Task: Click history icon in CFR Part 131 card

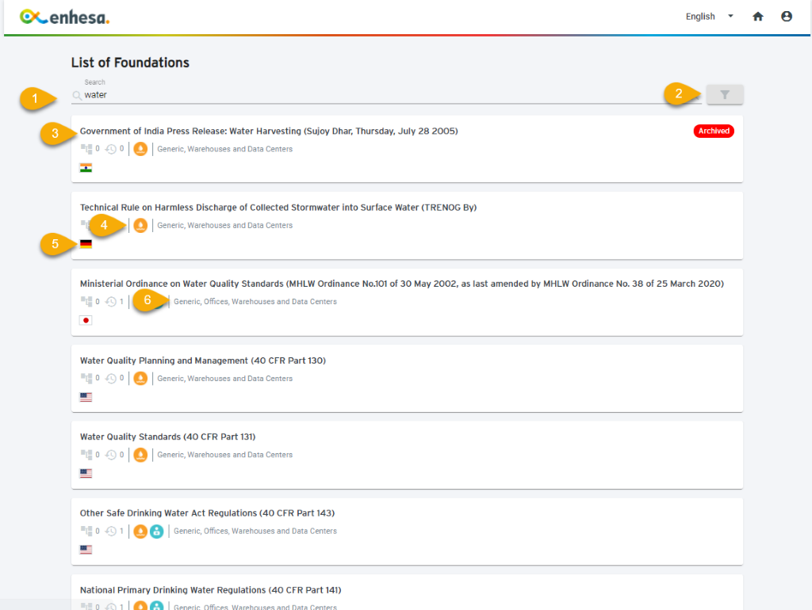Action: coord(111,455)
